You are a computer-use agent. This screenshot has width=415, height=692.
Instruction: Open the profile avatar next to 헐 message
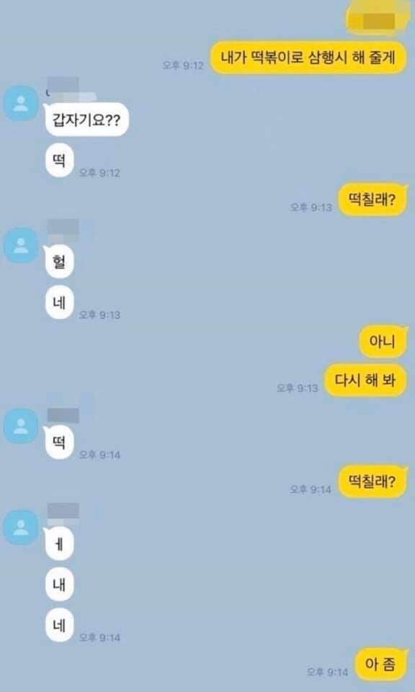(21, 245)
